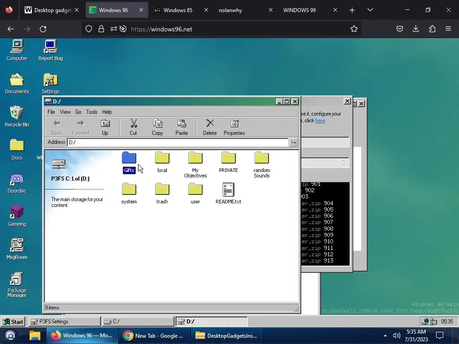Screen dimensions: 459x344
Task: Select the PRIVATE folder
Action: 228,162
